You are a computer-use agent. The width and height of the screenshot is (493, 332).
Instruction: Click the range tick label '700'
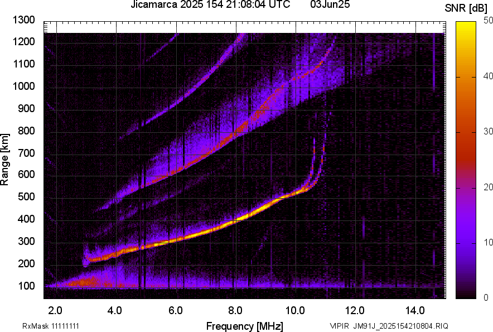(x=26, y=153)
